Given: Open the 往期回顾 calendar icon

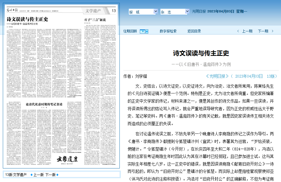Looking at the screenshot, I should pyautogui.click(x=142, y=32).
